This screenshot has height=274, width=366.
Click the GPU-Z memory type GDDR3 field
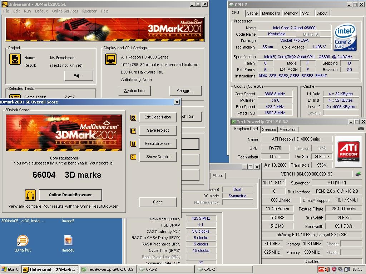(277, 218)
